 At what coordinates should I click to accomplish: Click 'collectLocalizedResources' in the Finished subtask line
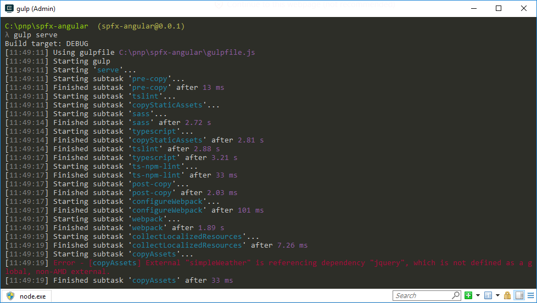[x=187, y=245]
